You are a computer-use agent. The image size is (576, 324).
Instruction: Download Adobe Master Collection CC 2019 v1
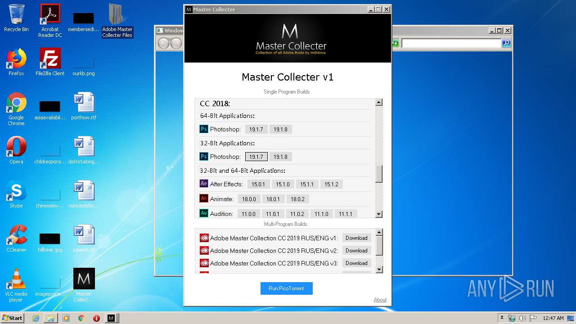pyautogui.click(x=356, y=238)
